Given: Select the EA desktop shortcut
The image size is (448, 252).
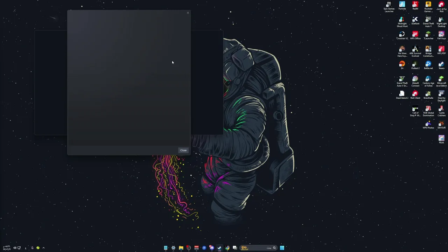Looking at the screenshot, I should click(x=402, y=65).
